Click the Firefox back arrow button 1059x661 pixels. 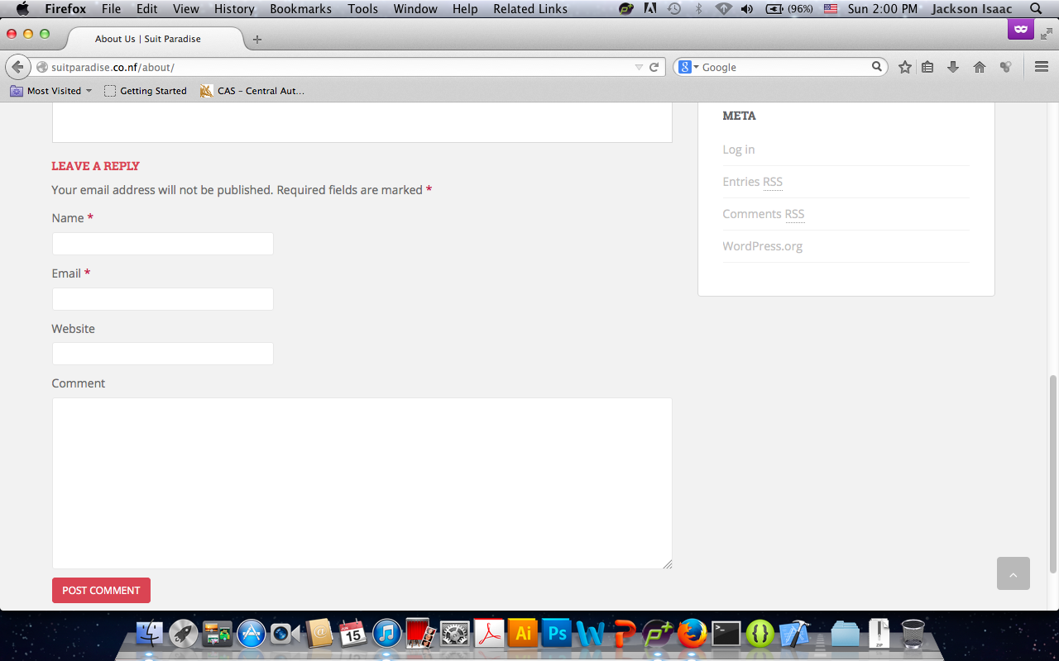coord(17,67)
